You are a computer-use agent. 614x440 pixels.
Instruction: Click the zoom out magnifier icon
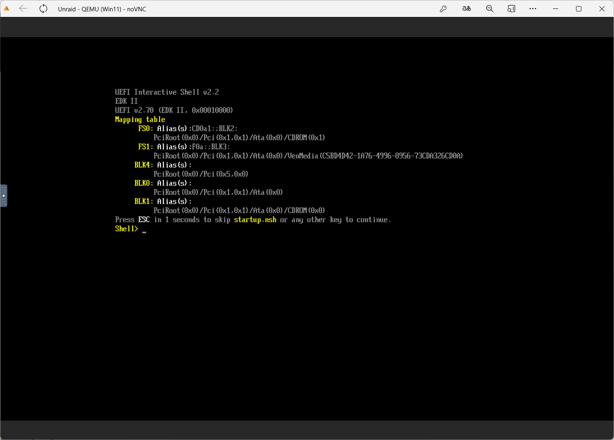[x=489, y=8]
